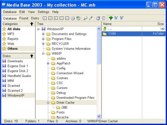Click expand all tree nodes icon
Screen dimensions: 167x125
point(116,18)
